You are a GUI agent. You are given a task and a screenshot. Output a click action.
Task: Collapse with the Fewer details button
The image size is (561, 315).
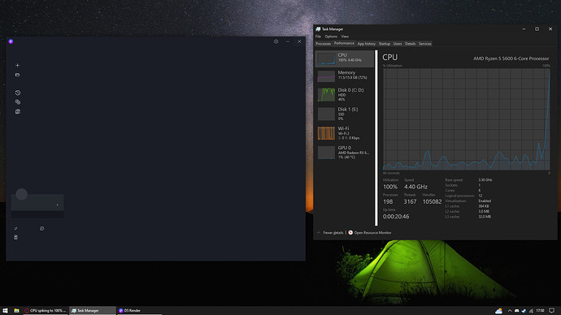click(x=330, y=232)
